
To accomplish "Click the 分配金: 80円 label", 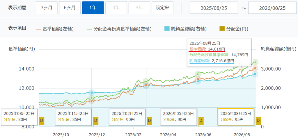I will pyautogui.click(x=15, y=120).
